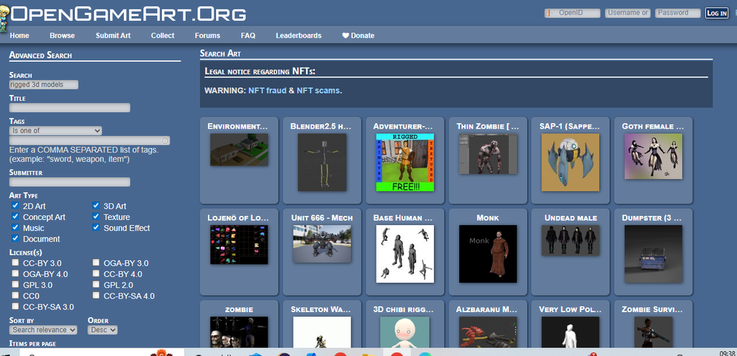This screenshot has width=737, height=356.
Task: Open the Monk character thumbnail
Action: pyautogui.click(x=488, y=254)
